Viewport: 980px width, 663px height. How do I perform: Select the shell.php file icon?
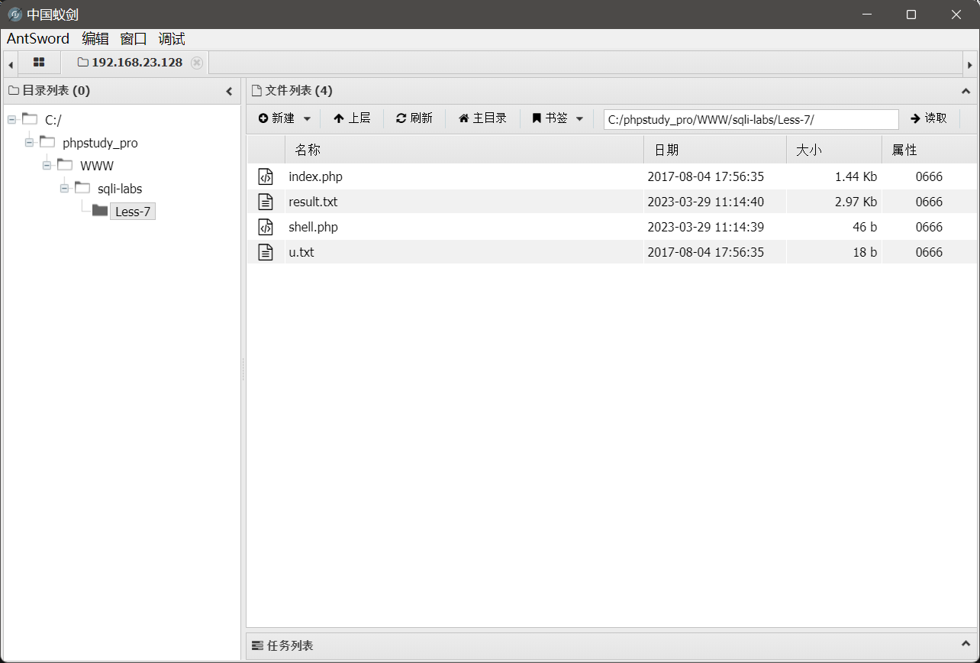click(x=266, y=227)
